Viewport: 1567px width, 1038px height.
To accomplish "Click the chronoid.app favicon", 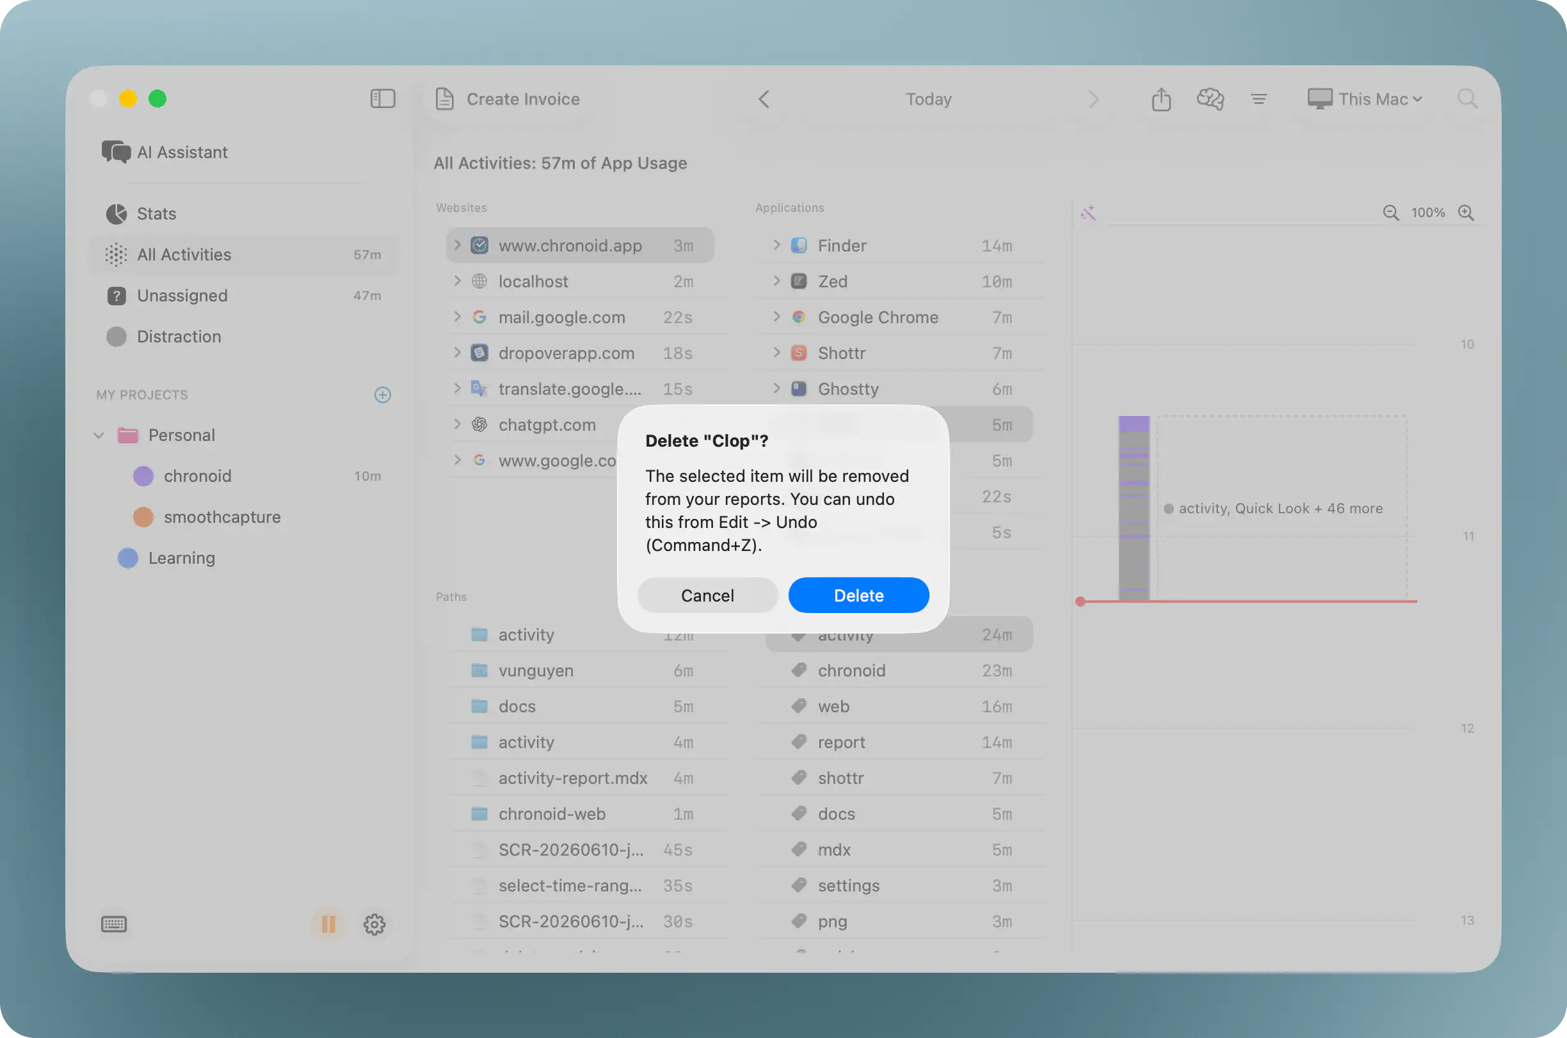I will coord(479,246).
